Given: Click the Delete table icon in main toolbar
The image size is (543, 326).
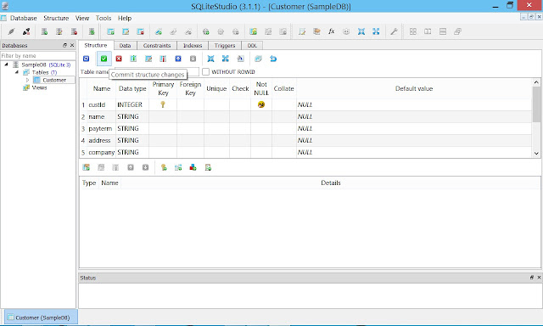Looking at the screenshot, I should tap(140, 31).
